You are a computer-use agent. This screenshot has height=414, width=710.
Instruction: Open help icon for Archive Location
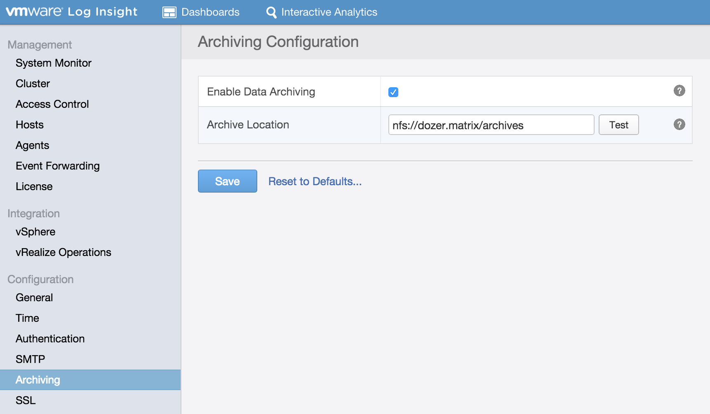click(679, 124)
